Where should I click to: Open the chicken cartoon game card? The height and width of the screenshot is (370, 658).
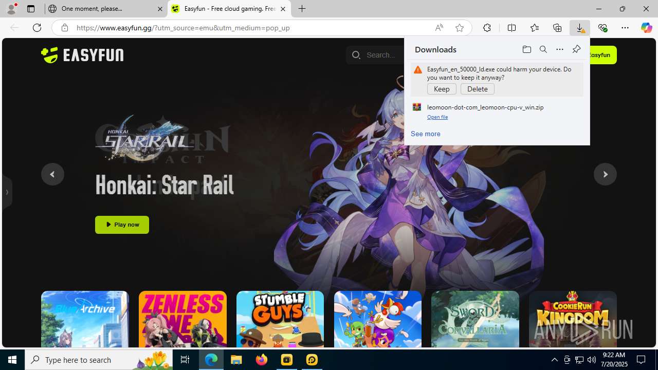(378, 319)
